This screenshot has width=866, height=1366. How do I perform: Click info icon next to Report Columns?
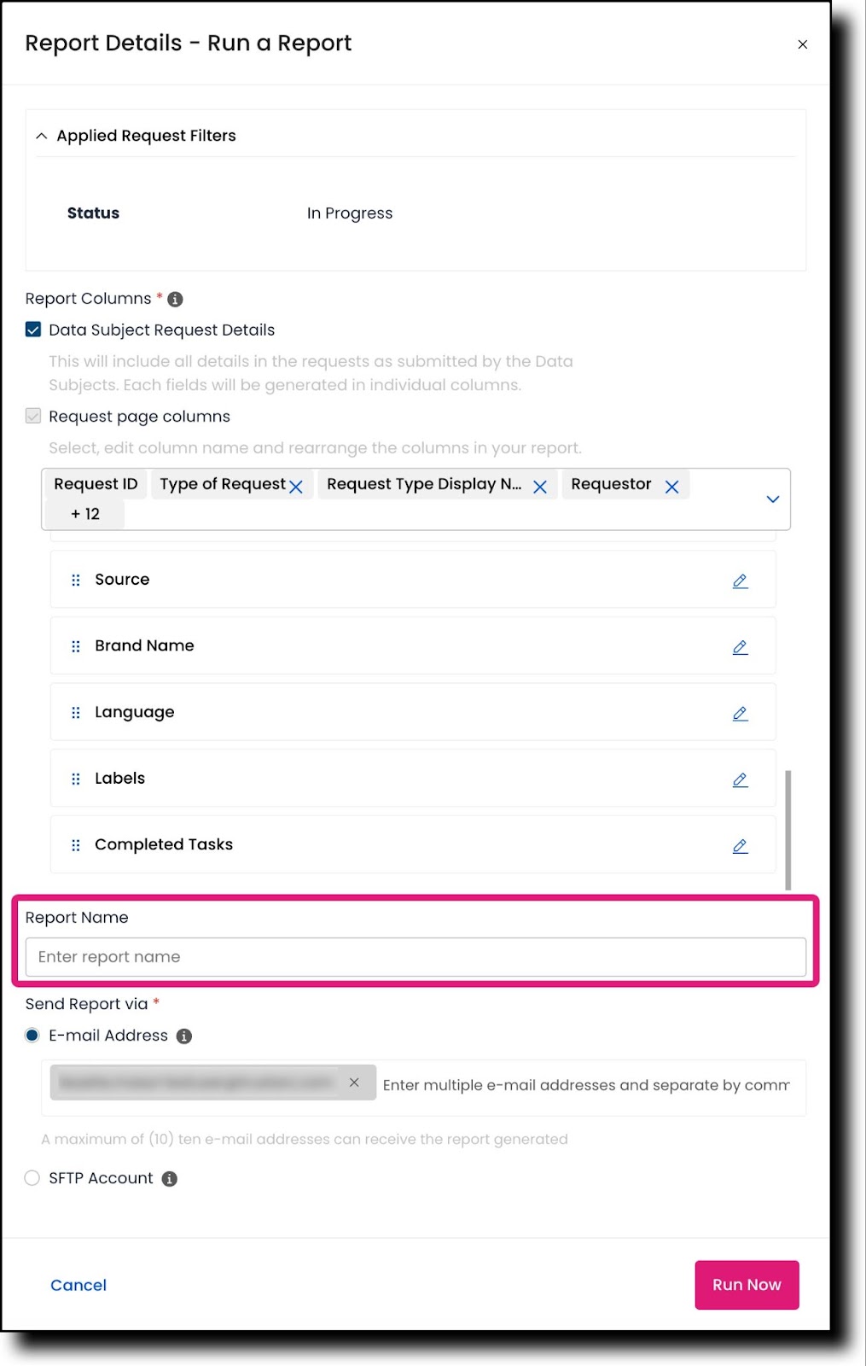[x=175, y=299]
